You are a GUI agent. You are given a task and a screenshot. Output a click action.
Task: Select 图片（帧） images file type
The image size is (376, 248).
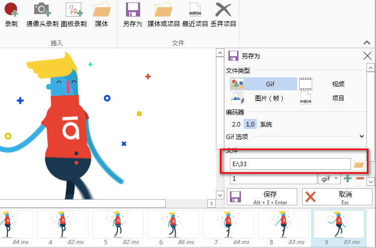click(264, 98)
